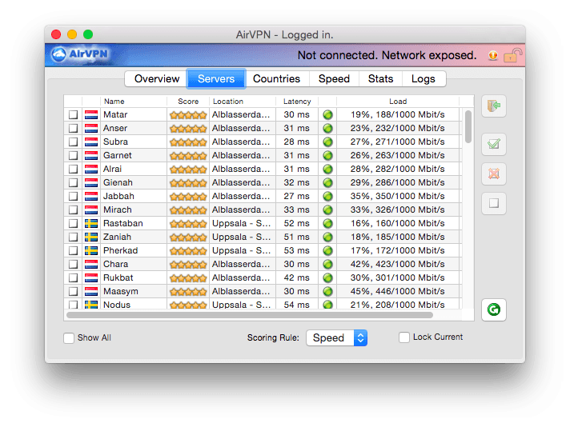Viewport: 570px width, 427px height.
Task: Click the Netherlands flag next to Matar
Action: pos(91,114)
